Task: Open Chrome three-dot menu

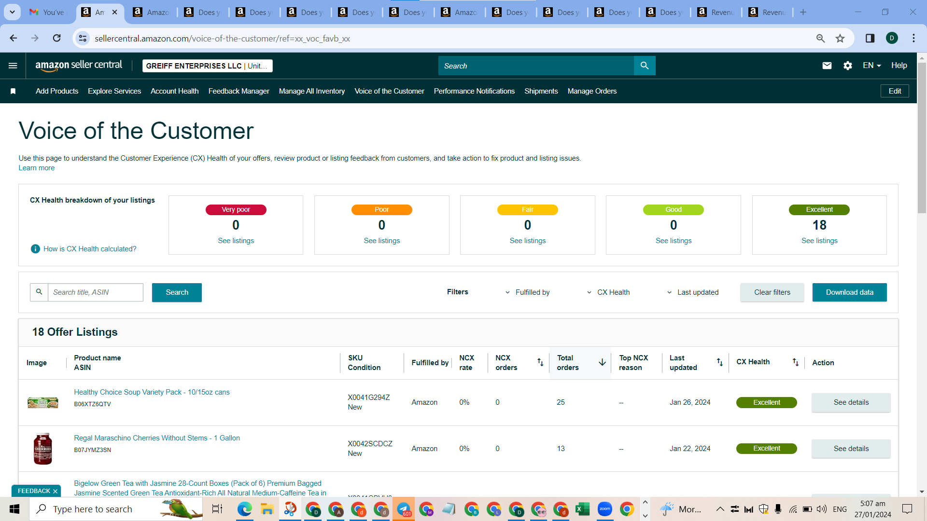Action: (913, 38)
